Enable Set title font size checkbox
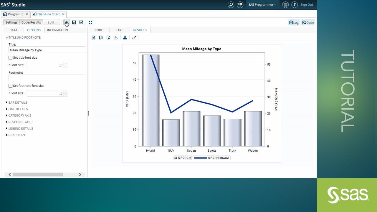 tap(11, 58)
